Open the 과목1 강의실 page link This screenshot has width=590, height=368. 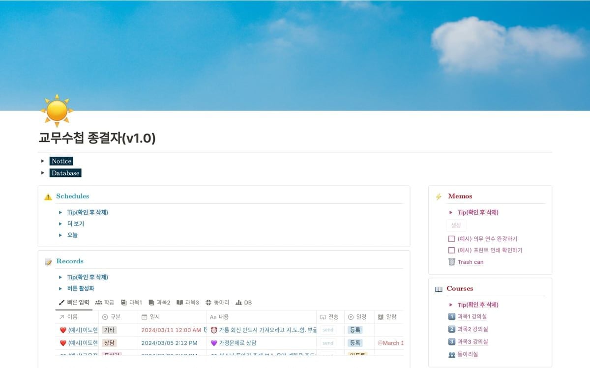[472, 317]
